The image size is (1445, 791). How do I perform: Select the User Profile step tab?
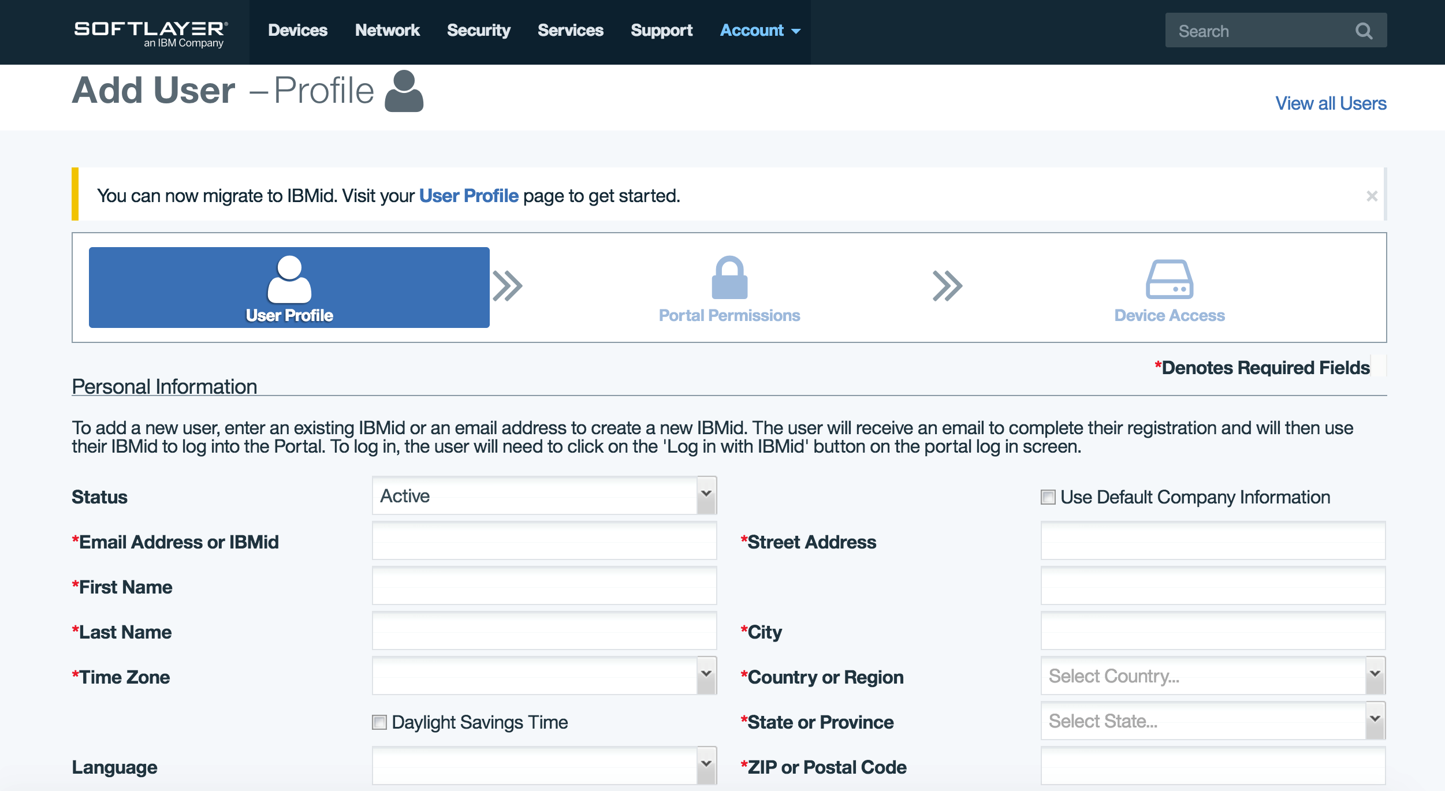(289, 288)
